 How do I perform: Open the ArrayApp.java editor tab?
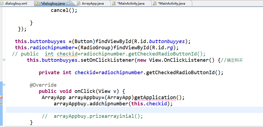coord(92,3)
